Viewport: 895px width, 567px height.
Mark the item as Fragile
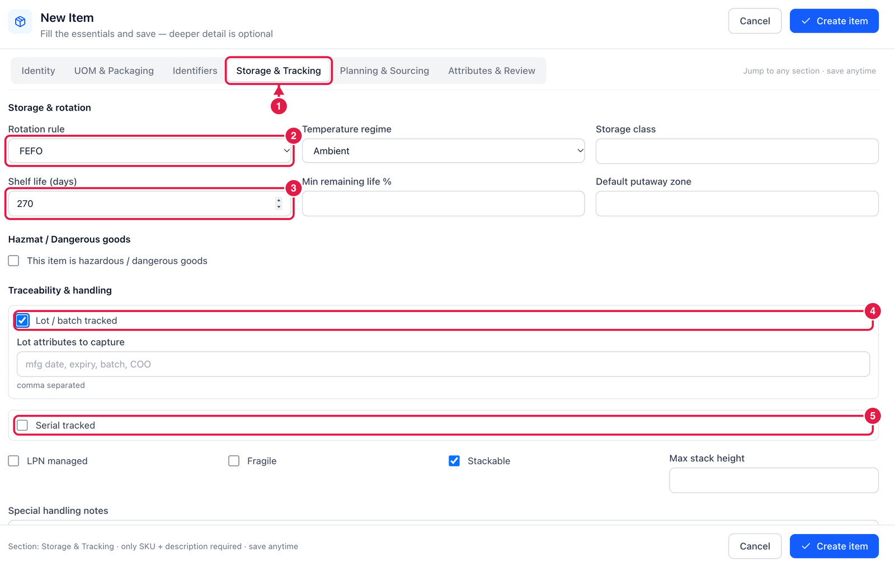click(x=234, y=461)
